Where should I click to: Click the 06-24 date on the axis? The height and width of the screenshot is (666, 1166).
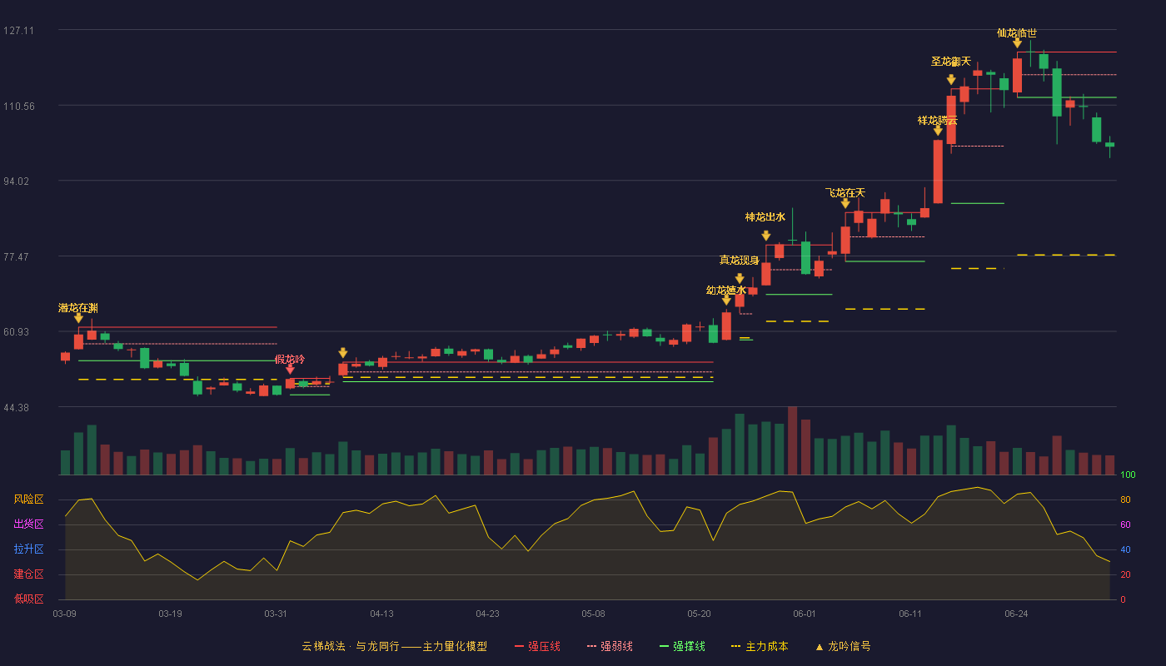[x=1016, y=614]
